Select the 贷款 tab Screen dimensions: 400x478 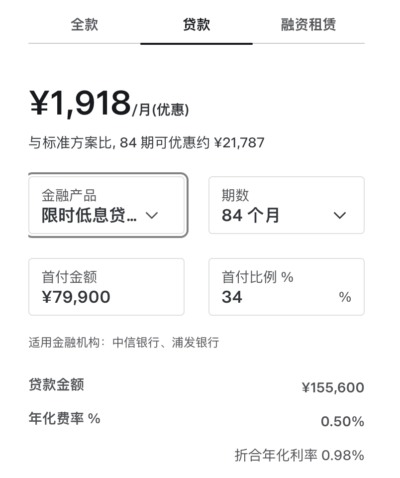click(x=197, y=25)
